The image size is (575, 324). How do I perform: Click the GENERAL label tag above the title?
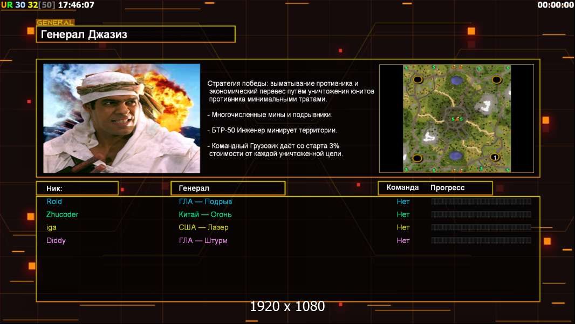55,23
